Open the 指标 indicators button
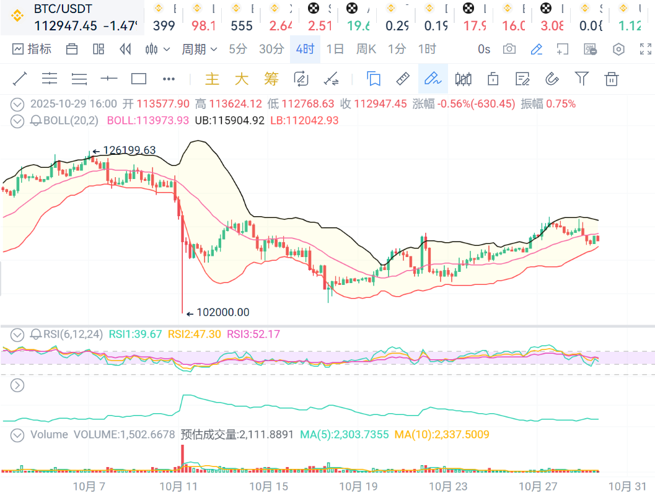The image size is (655, 498). (32, 49)
